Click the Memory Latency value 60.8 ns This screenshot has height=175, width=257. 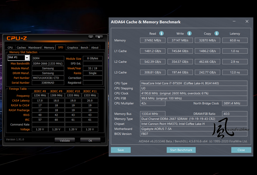point(235,40)
